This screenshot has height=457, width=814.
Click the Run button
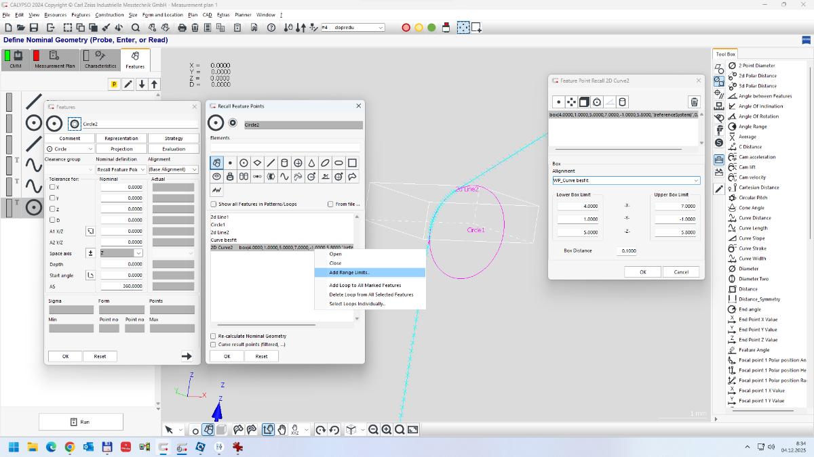(x=80, y=422)
